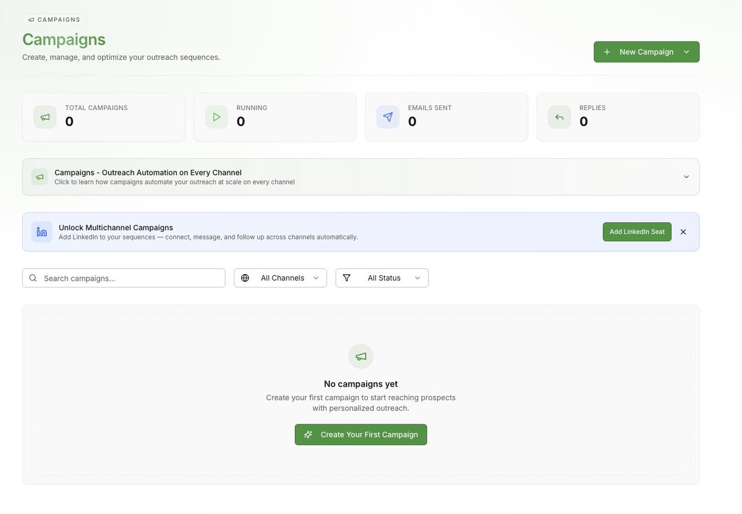Click 'Click to learn how campaigns automate' text
The width and height of the screenshot is (742, 514).
click(x=174, y=182)
